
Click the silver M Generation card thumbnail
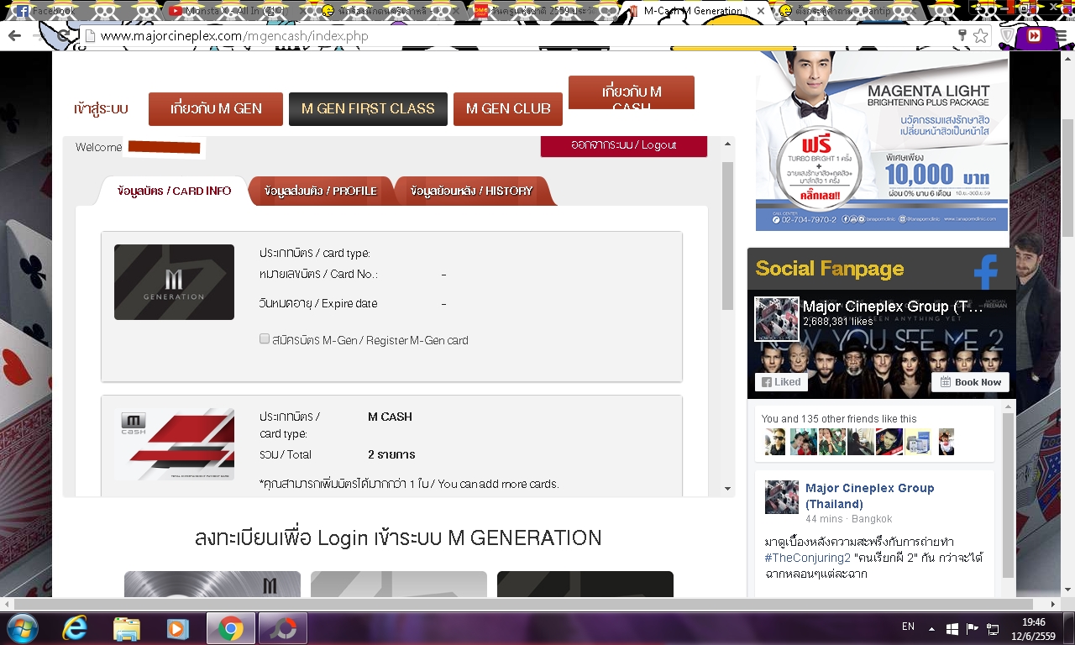212,585
